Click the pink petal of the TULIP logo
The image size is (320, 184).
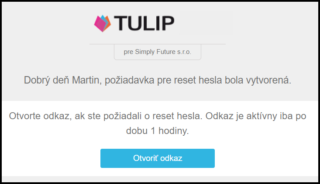[100, 24]
